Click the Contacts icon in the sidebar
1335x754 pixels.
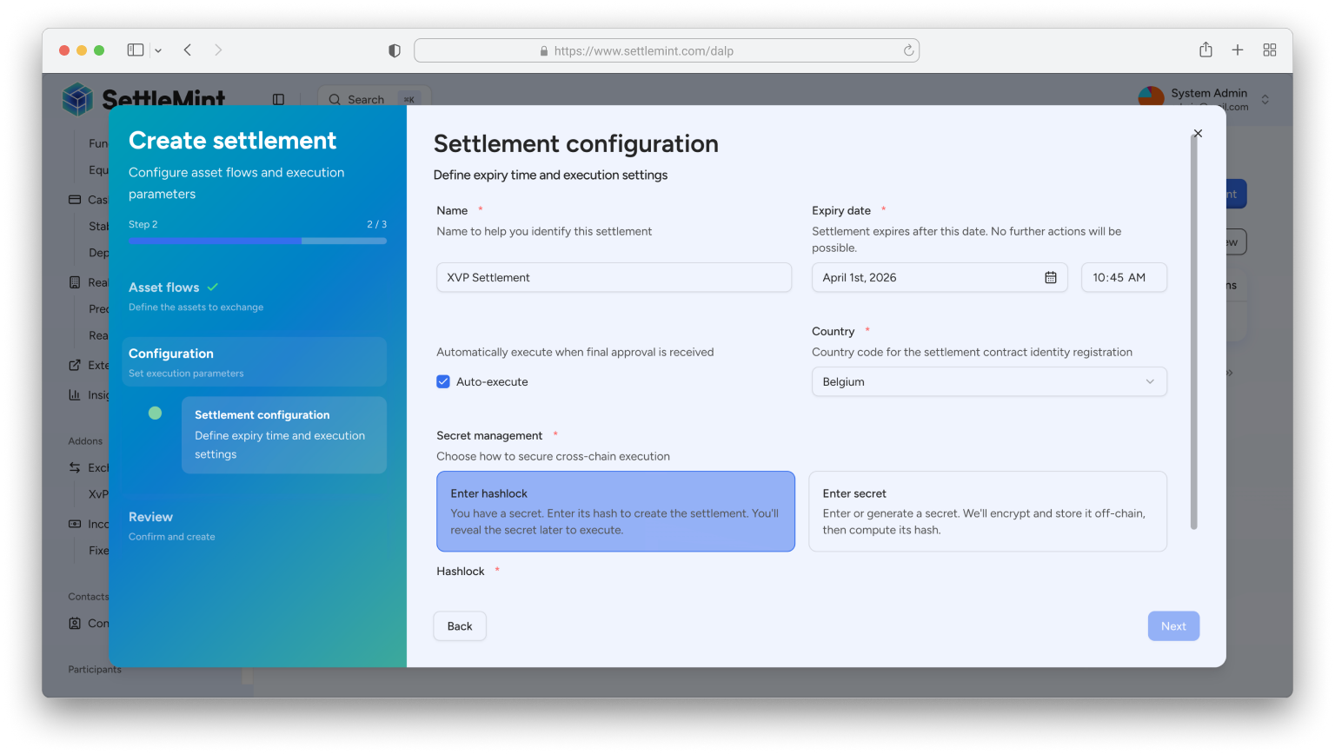click(x=73, y=623)
